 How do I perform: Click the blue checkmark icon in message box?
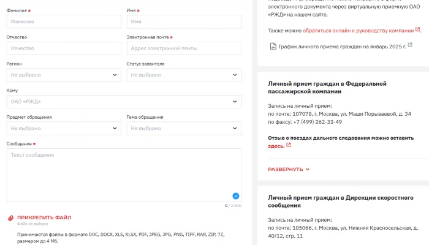(x=235, y=196)
